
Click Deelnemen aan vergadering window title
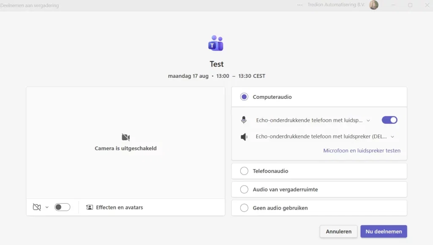[30, 5]
